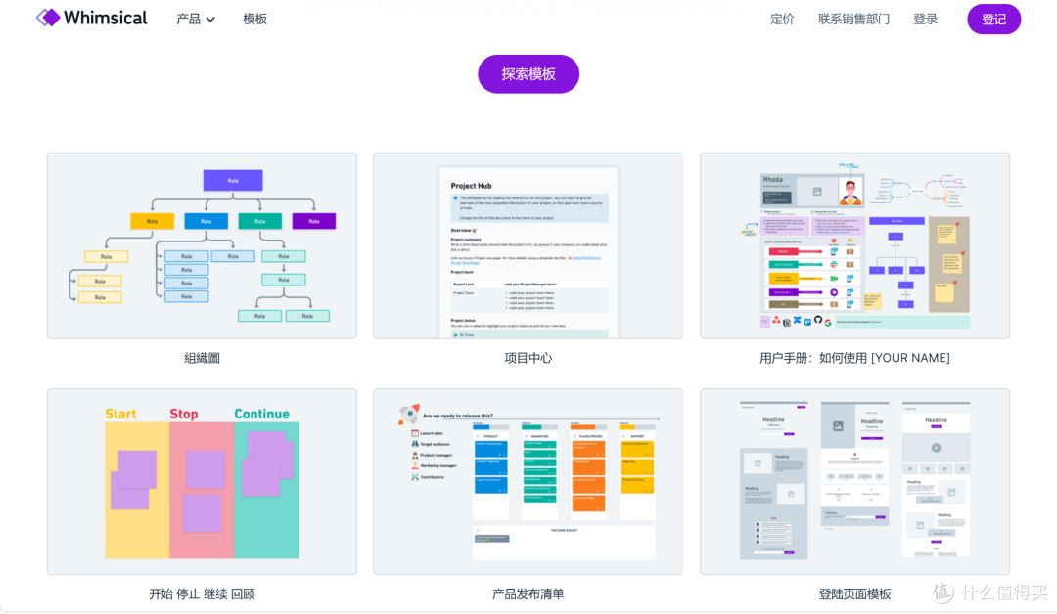Open the product launch checklist thumbnail
Screen dimensions: 1057x614
coord(528,481)
